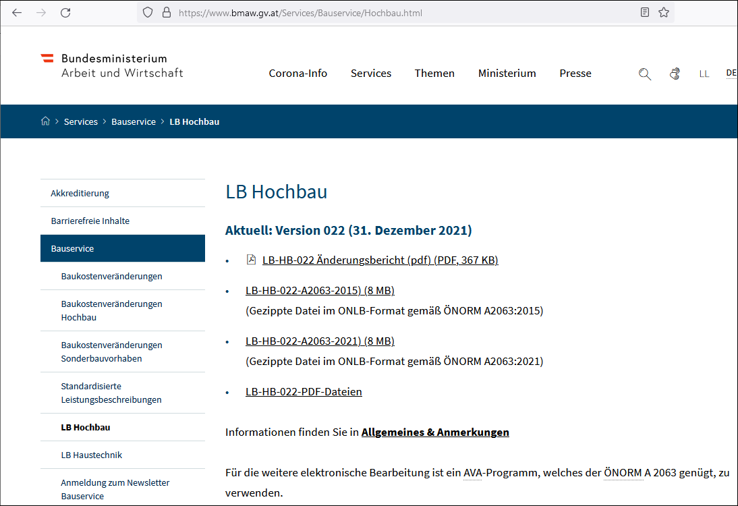Viewport: 738px width, 506px height.
Task: Open sign language content via hands icon
Action: (675, 74)
